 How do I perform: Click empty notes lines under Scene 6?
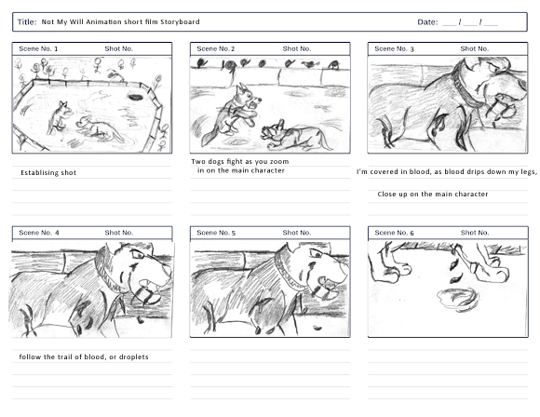pos(448,374)
